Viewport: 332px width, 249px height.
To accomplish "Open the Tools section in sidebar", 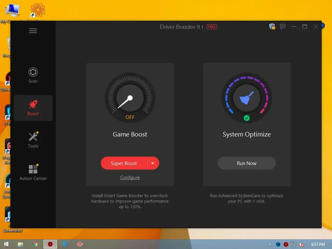I will pyautogui.click(x=33, y=140).
